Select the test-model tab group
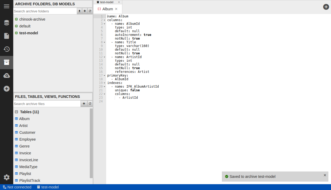331x190 pixels. [106, 2]
